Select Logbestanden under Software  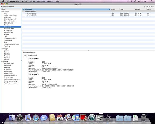(9, 73)
